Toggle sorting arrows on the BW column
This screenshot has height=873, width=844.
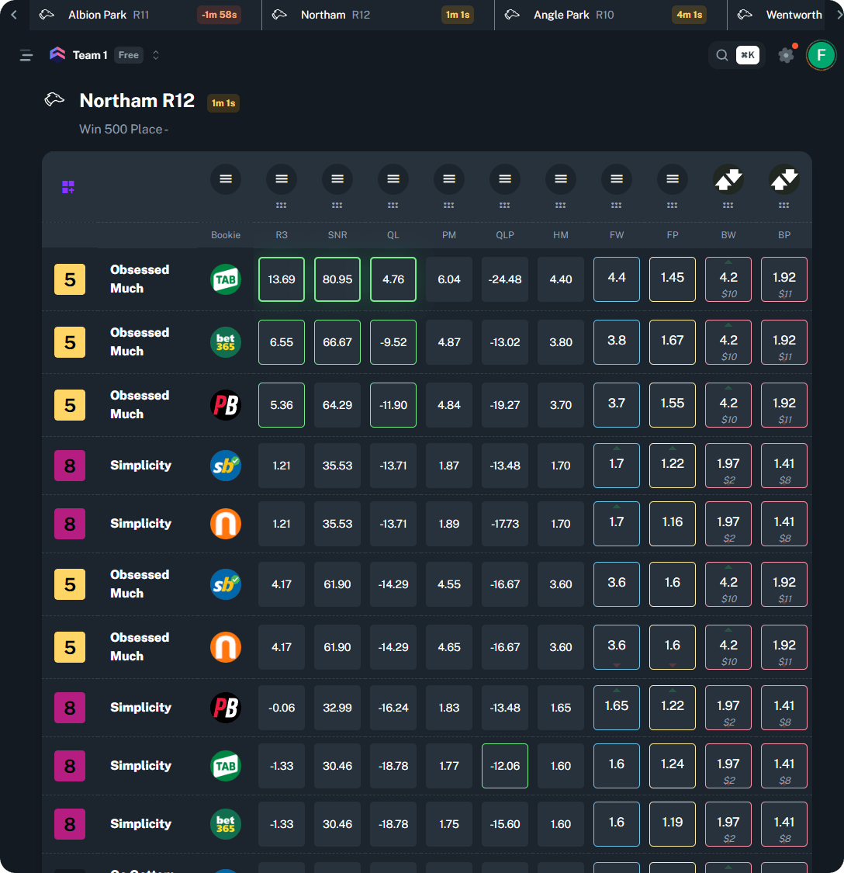pyautogui.click(x=728, y=179)
